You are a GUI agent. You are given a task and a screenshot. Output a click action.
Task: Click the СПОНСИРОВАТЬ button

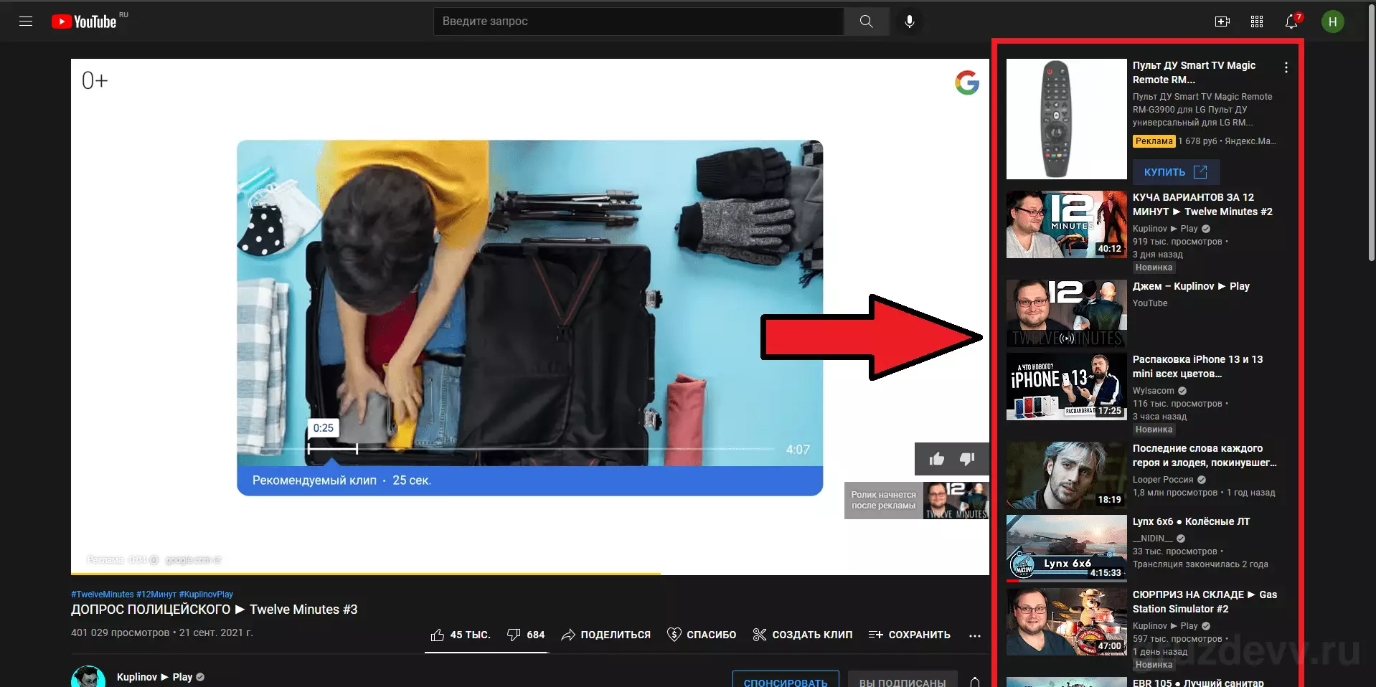(x=786, y=680)
